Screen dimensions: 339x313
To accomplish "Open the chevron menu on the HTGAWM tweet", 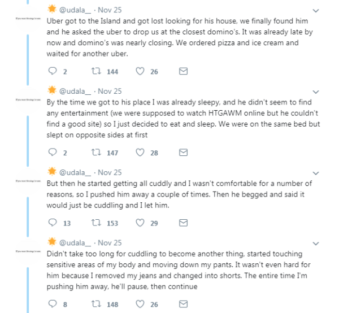I will 316,92.
